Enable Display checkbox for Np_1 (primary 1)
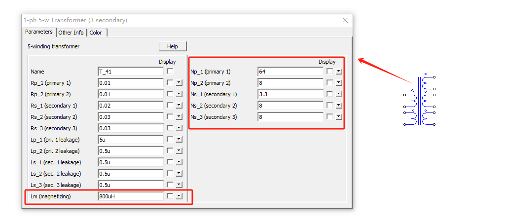 [x=329, y=72]
